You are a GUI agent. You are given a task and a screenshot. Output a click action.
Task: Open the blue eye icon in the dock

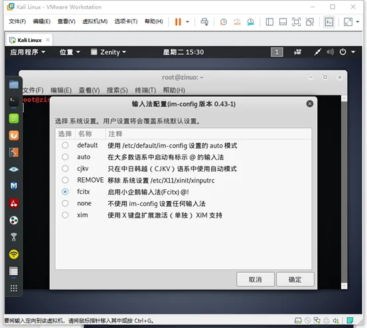14,169
